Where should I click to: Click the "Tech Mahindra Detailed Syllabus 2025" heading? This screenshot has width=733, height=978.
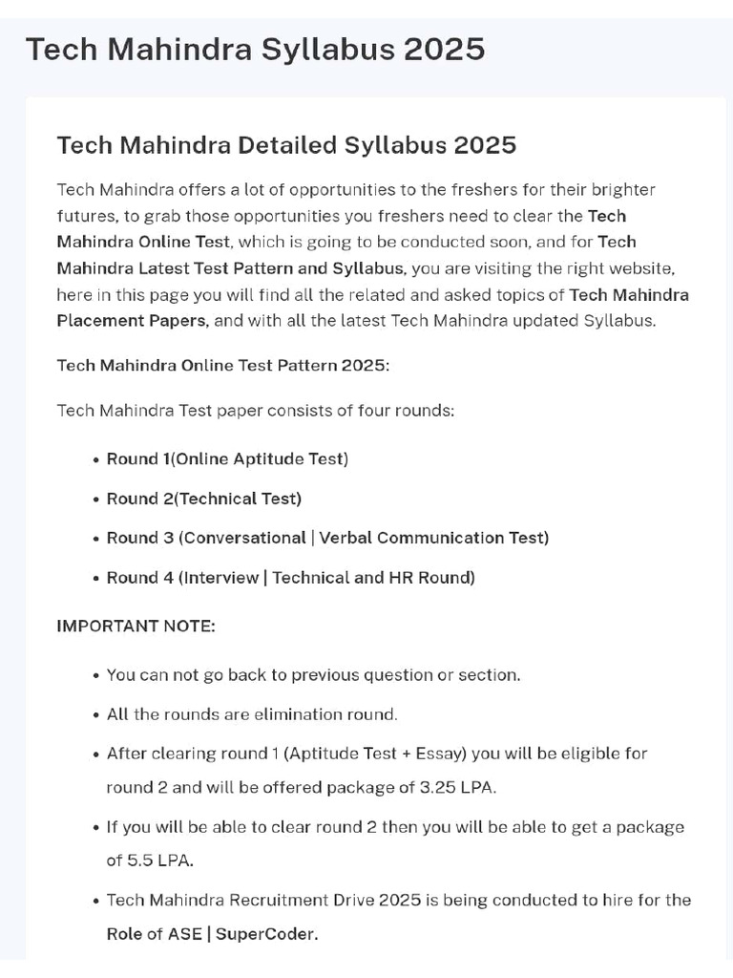click(286, 145)
